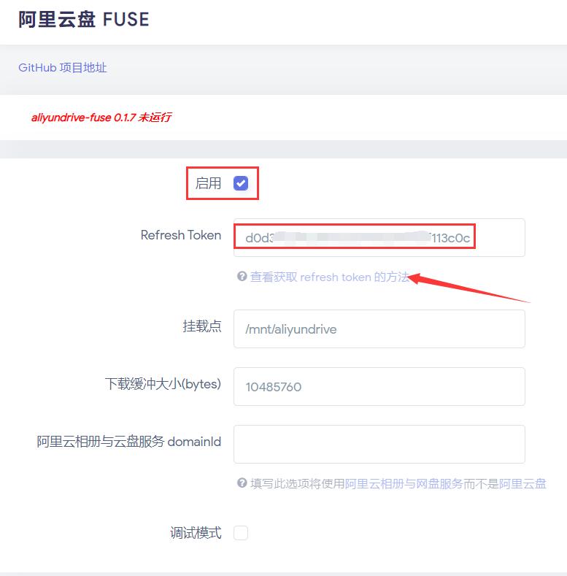
Task: Open the GitHub 项目地址 link
Action: 63,68
